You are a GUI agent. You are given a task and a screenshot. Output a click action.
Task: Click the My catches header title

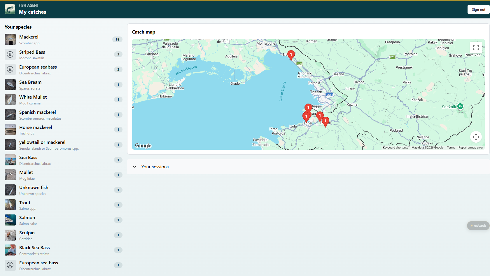[32, 12]
